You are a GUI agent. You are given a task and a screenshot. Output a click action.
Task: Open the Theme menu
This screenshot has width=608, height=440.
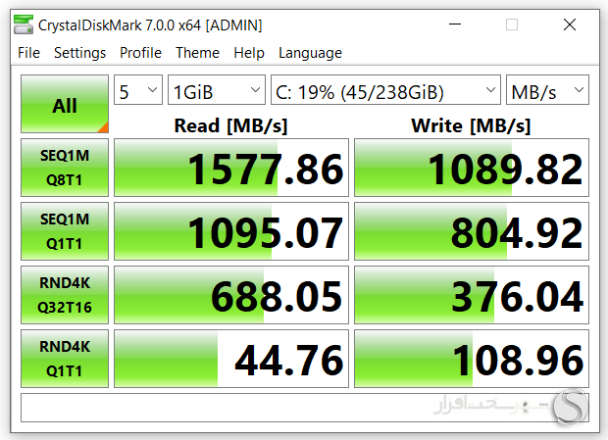(197, 53)
